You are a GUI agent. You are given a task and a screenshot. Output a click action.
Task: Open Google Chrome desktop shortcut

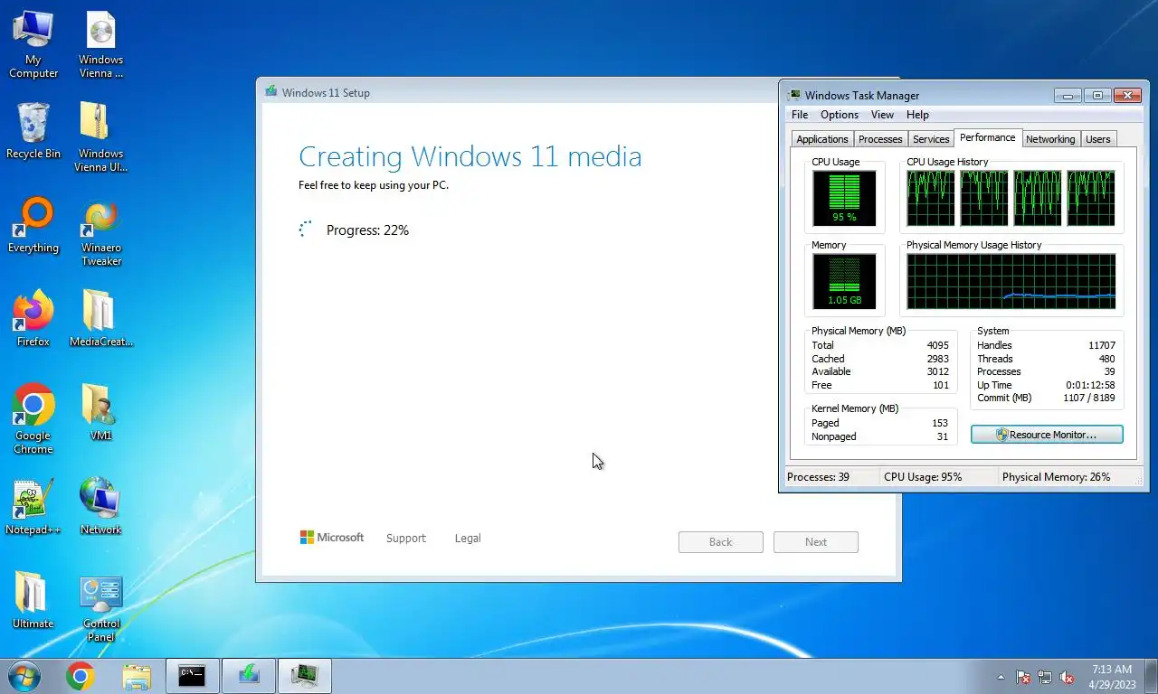coord(33,419)
